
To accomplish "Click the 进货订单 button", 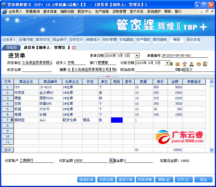I will 125,179.
